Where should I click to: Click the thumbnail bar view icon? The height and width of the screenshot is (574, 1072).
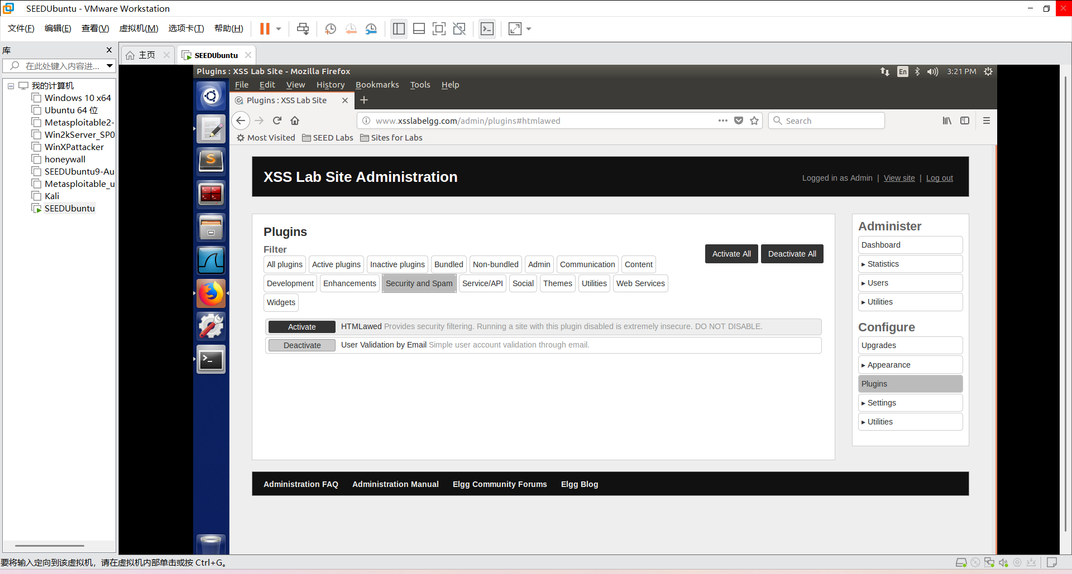click(x=419, y=28)
